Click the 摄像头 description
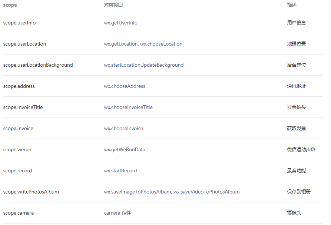The height and width of the screenshot is (225, 331). click(x=294, y=213)
